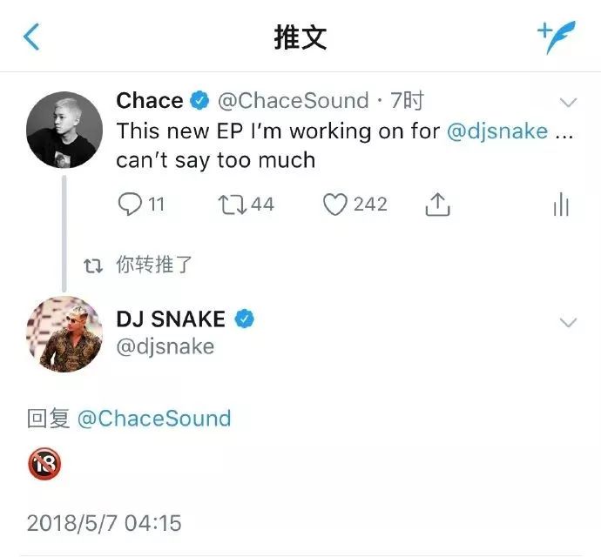Screen dimensions: 601x557
Task: View tweet analytics bar chart icon
Action: 561,205
